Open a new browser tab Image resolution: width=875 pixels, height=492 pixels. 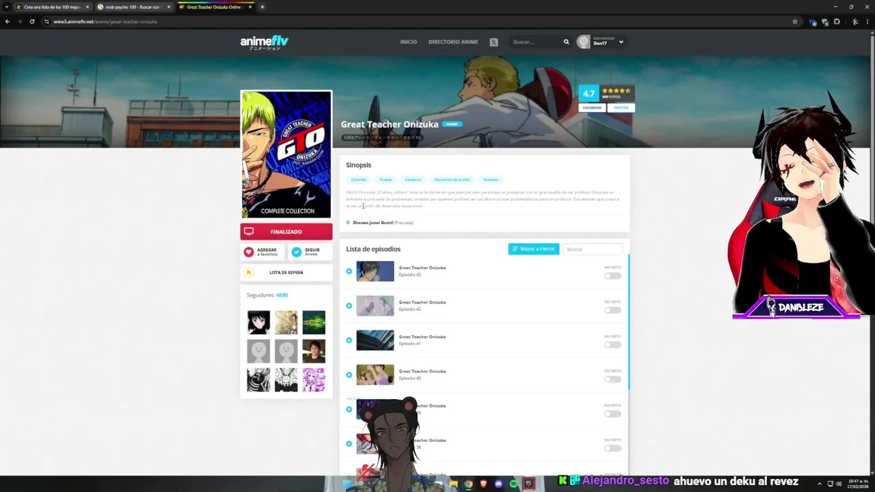point(262,7)
